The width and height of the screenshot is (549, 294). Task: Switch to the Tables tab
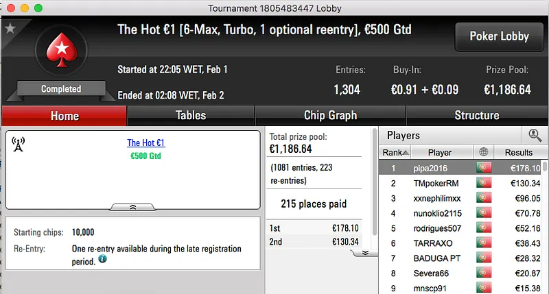click(191, 115)
